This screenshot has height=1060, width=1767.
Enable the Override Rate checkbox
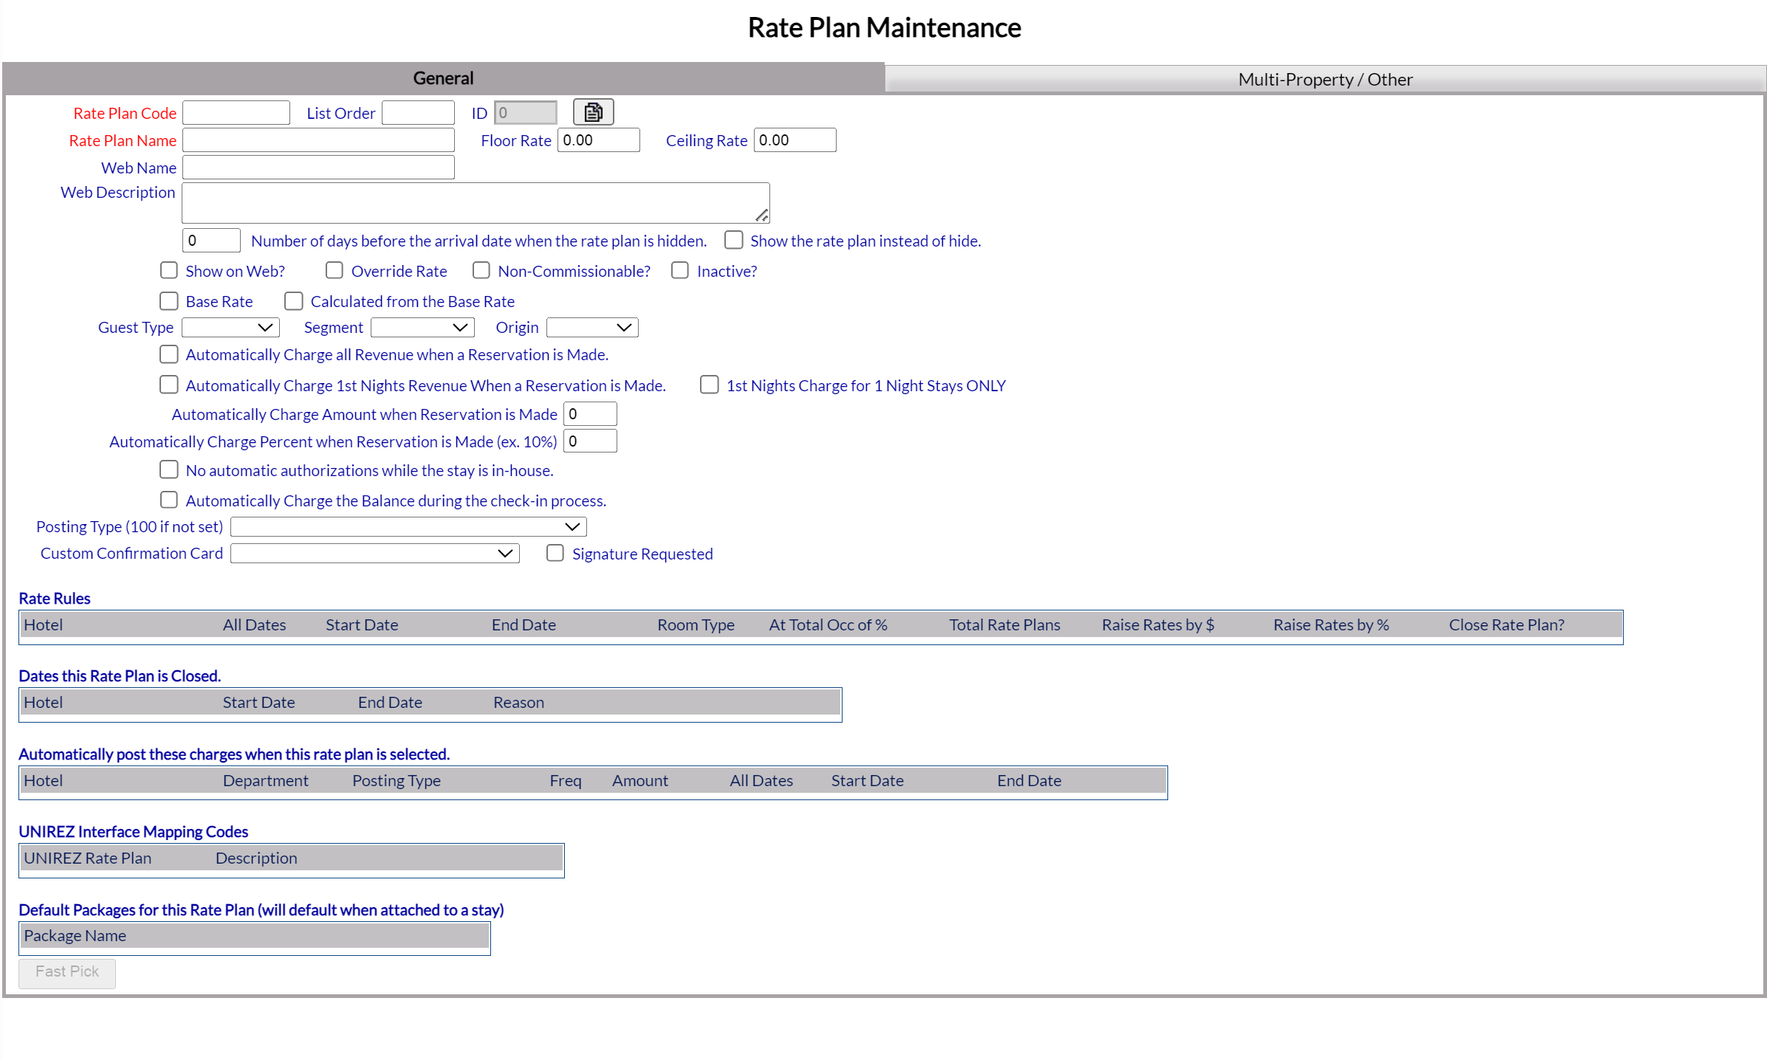tap(334, 270)
